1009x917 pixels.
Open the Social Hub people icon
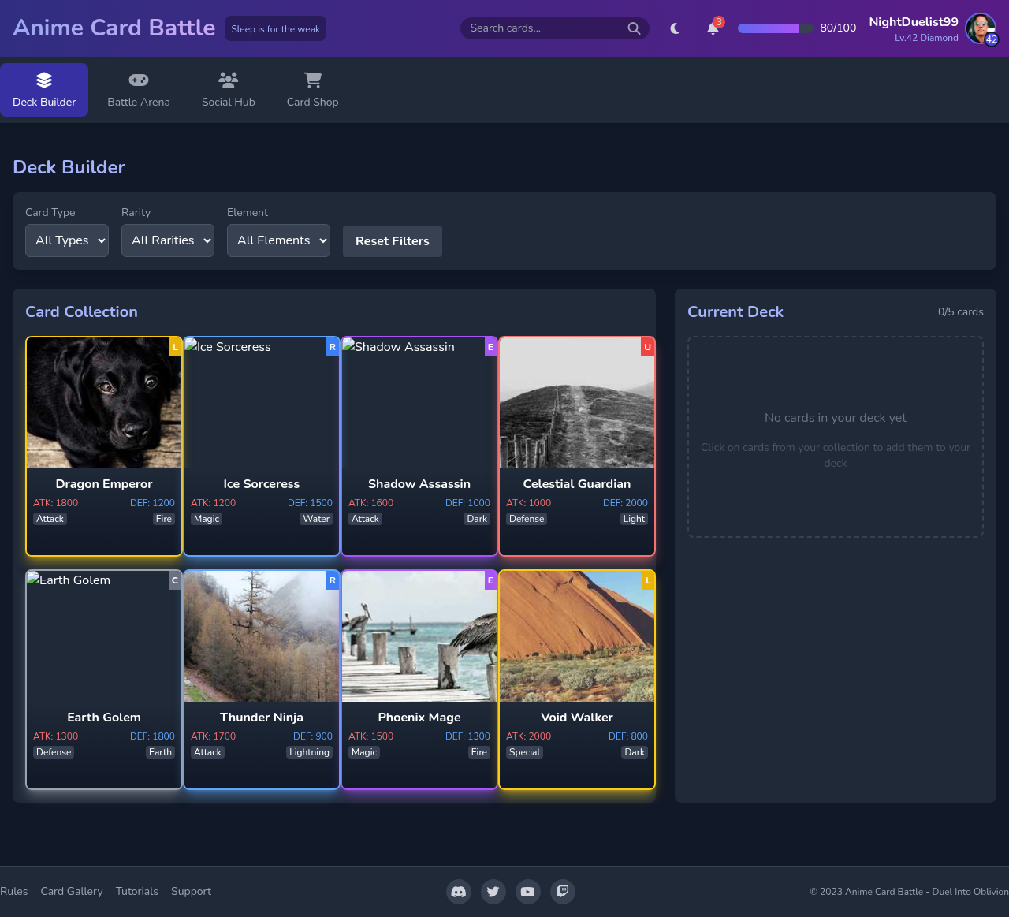coord(228,79)
